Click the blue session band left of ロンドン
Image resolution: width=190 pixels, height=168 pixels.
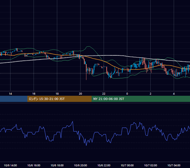(x=14, y=99)
